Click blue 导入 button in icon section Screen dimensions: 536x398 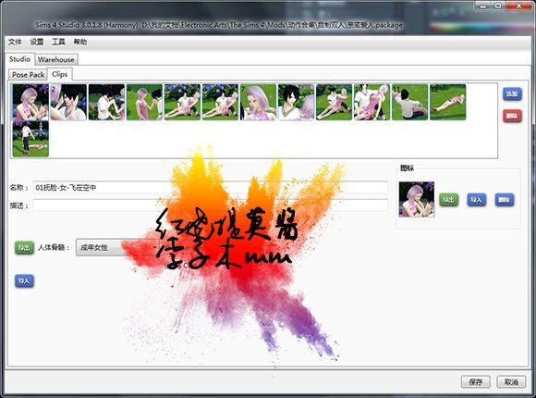476,200
